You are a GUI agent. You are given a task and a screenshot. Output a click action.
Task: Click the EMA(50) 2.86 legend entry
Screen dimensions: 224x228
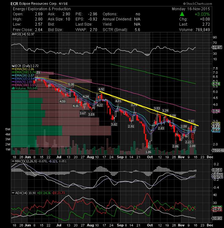(x=23, y=69)
